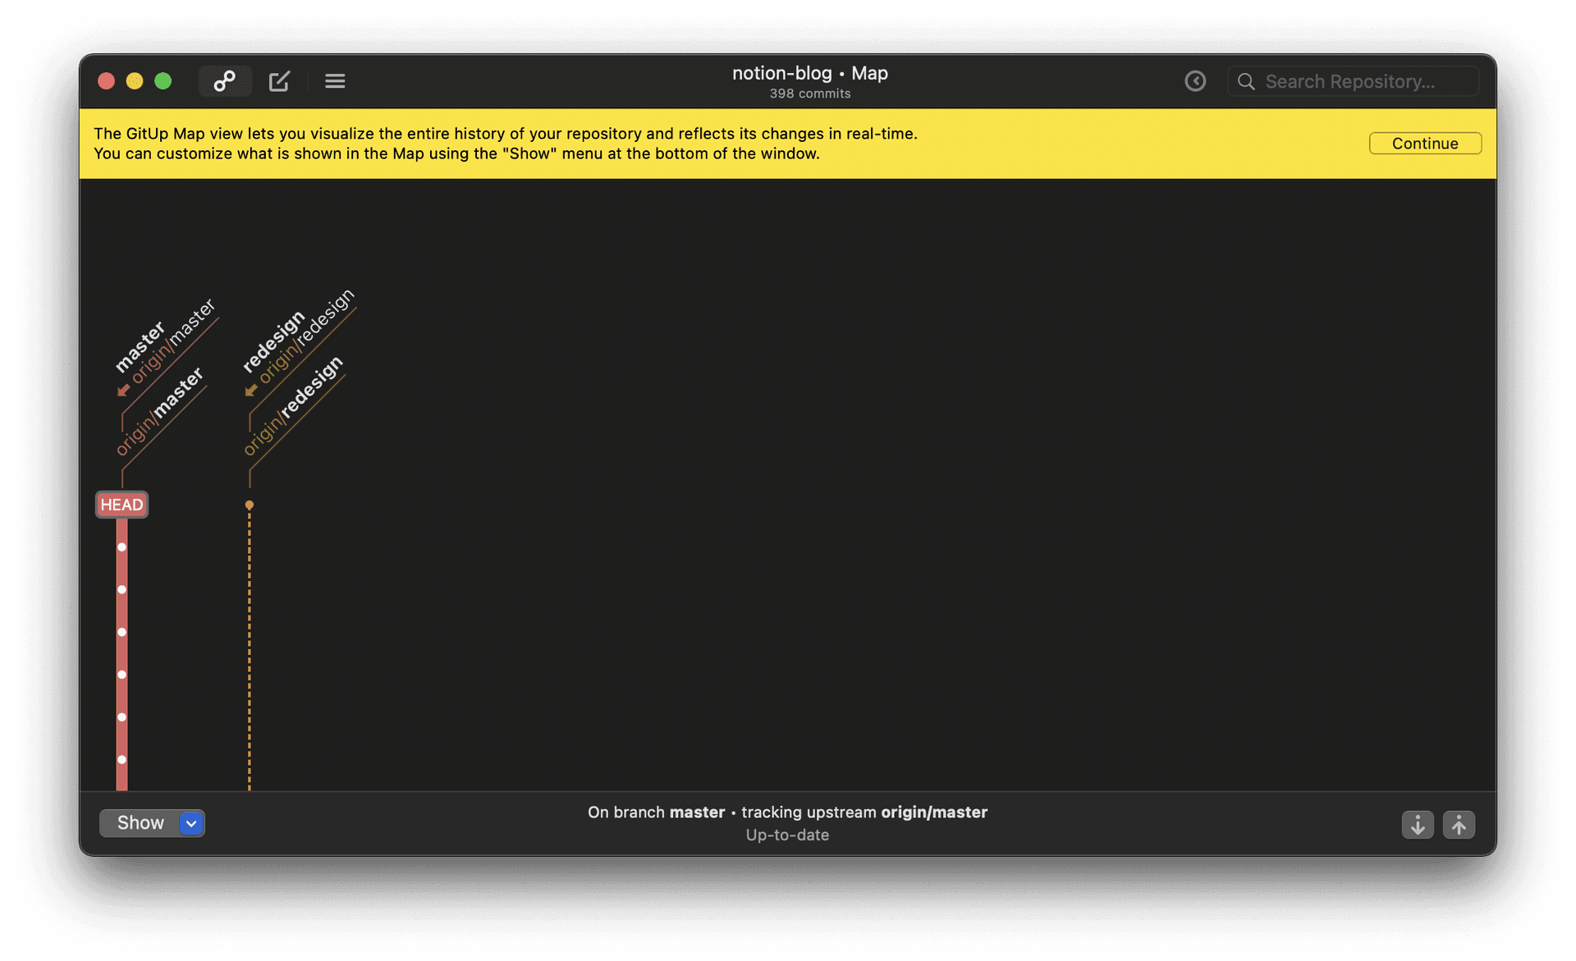Click the notion-blog • Map window title
This screenshot has width=1576, height=961.
(x=809, y=73)
